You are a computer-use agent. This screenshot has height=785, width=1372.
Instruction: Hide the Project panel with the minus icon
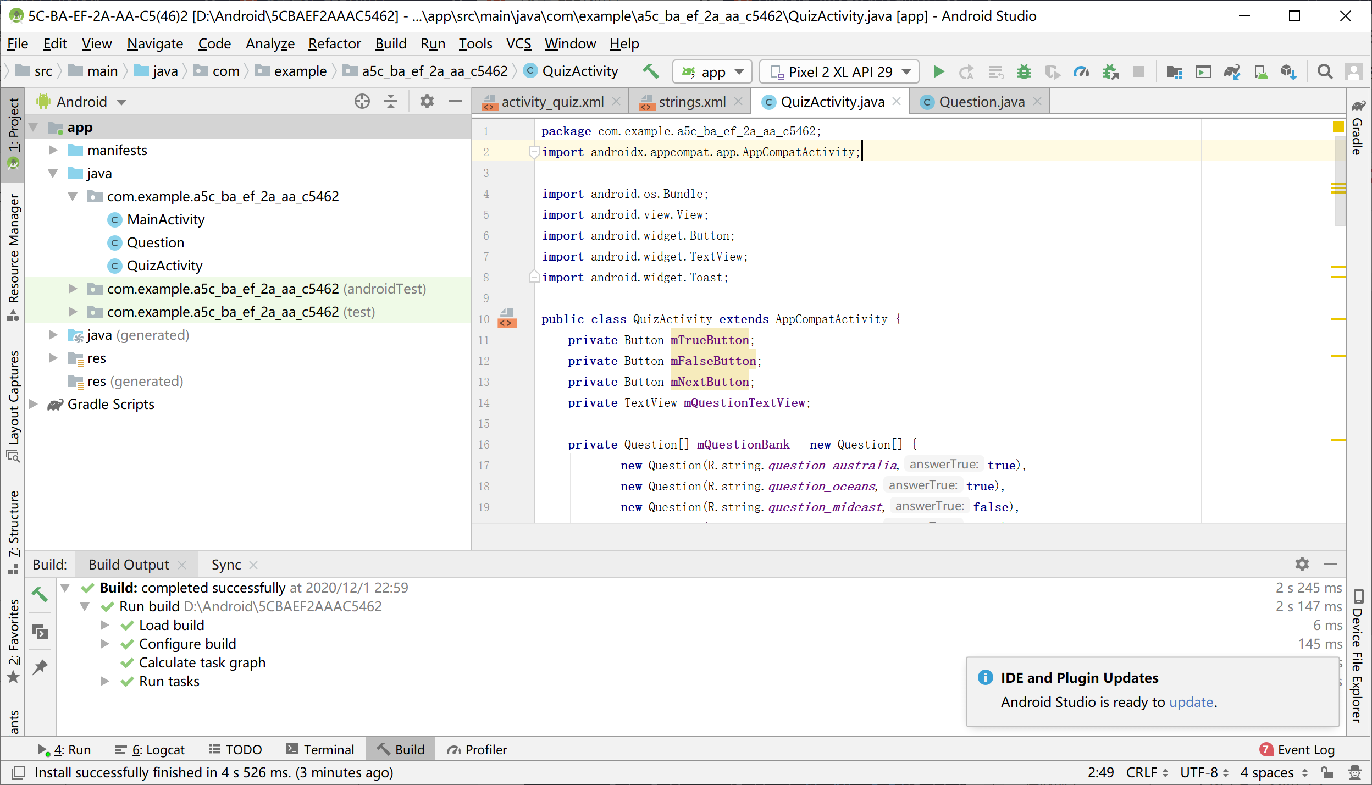tap(456, 101)
